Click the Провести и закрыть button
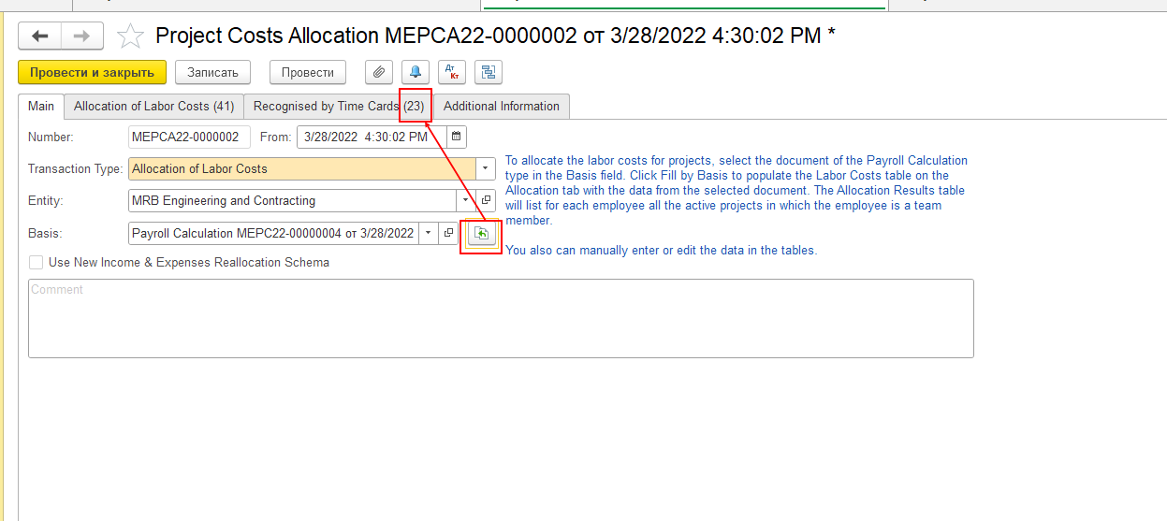1167x521 pixels. point(92,72)
